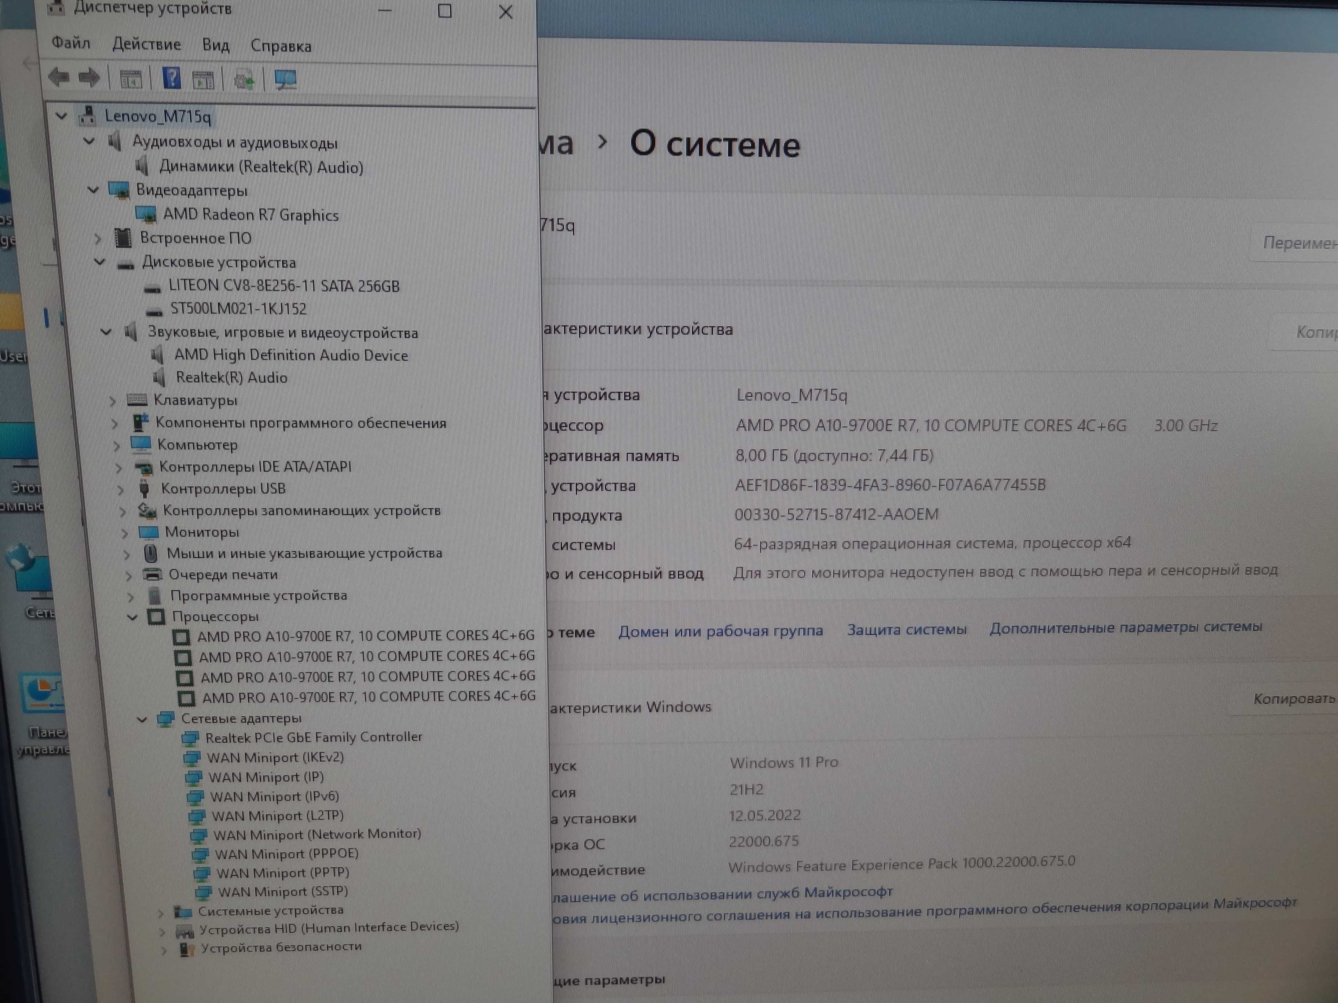1338x1003 pixels.
Task: Select Realtek(R) Audio under sound devices
Action: (232, 377)
